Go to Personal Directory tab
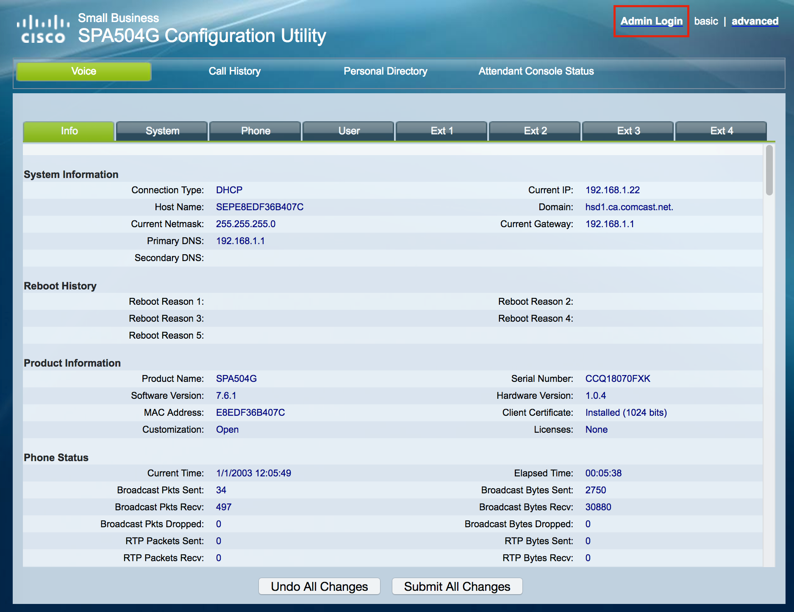This screenshot has width=794, height=612. (385, 71)
